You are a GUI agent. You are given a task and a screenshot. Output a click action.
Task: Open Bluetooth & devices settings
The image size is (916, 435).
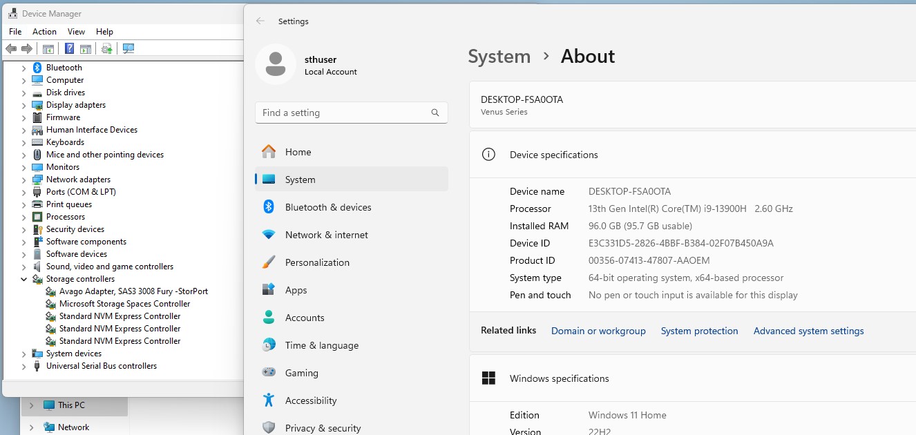[x=327, y=207]
